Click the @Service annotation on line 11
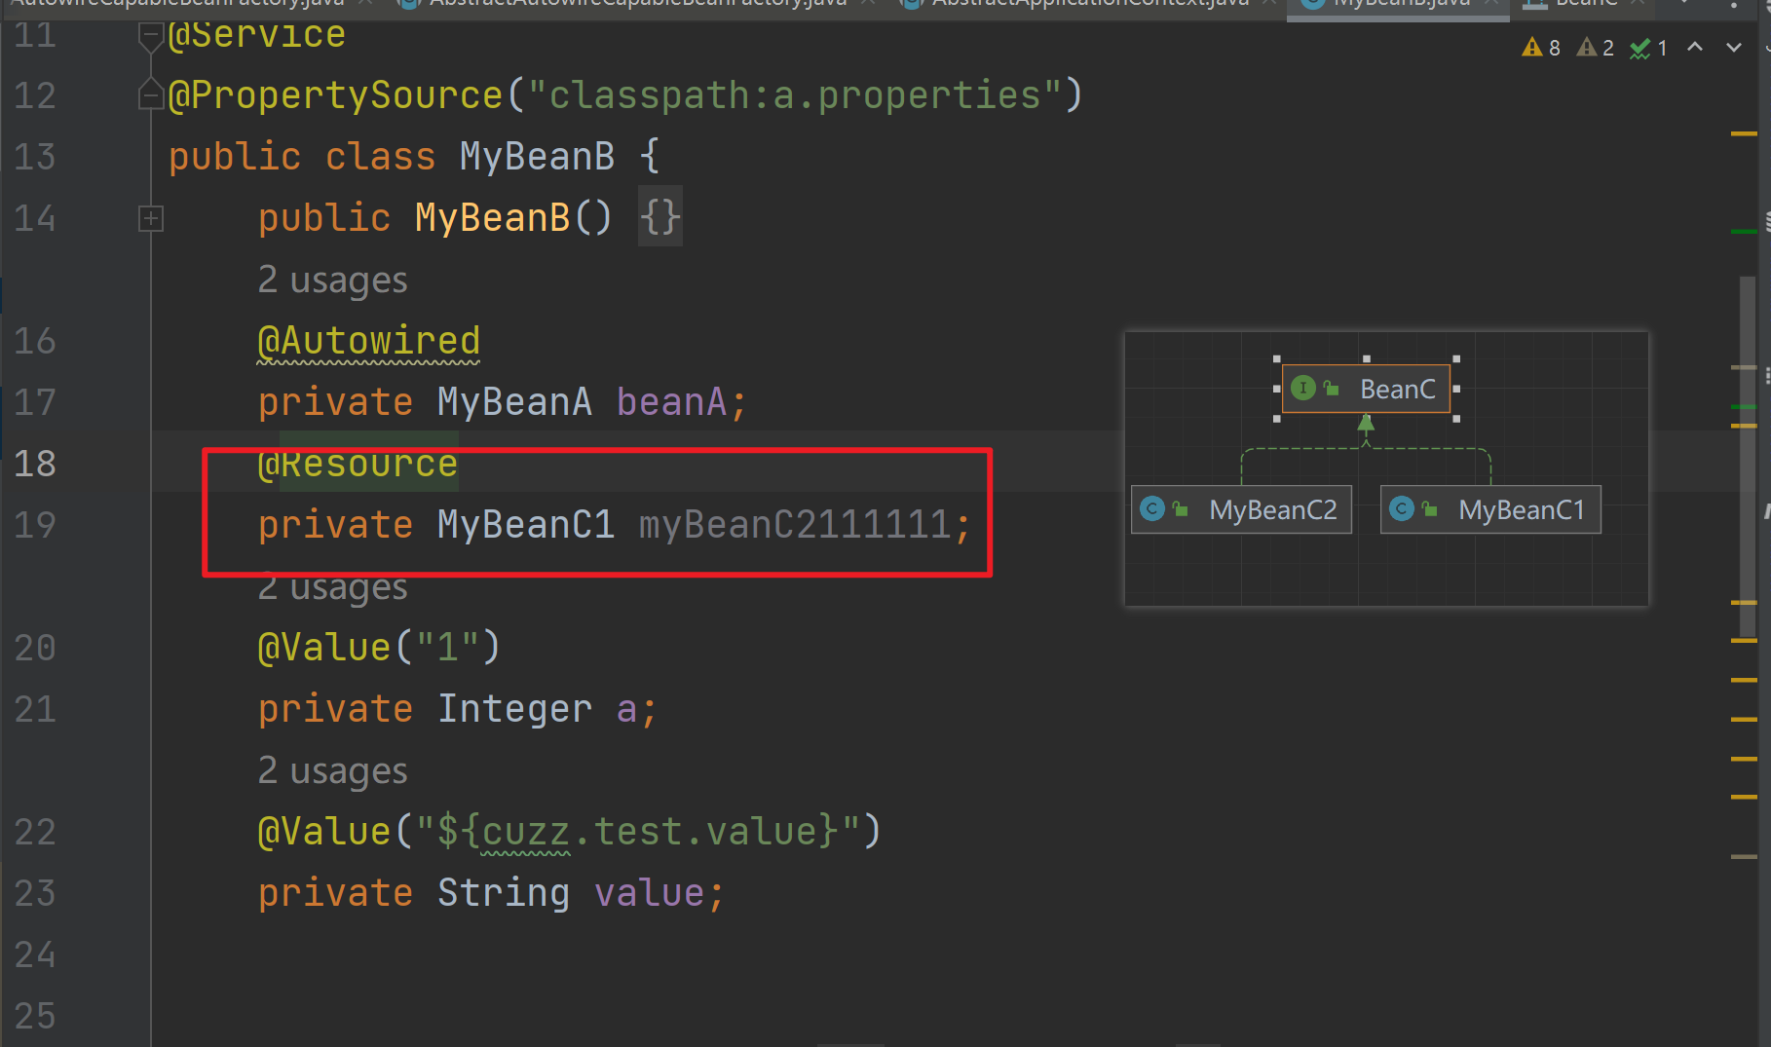 coord(256,35)
